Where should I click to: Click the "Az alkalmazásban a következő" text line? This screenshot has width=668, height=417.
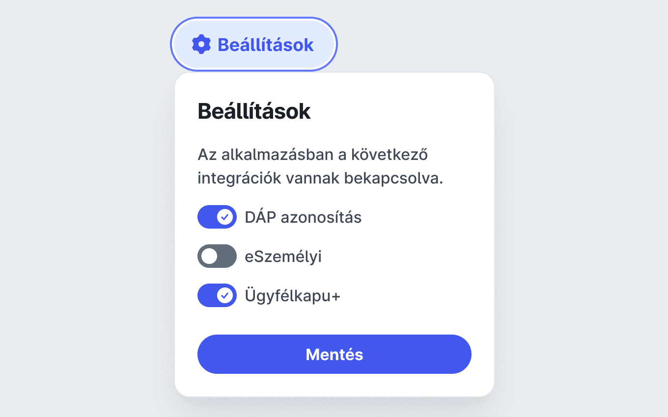pos(312,155)
